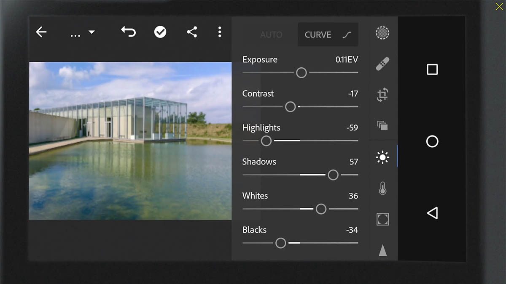This screenshot has width=506, height=284.
Task: Click the Blacks slider handle
Action: tap(281, 243)
